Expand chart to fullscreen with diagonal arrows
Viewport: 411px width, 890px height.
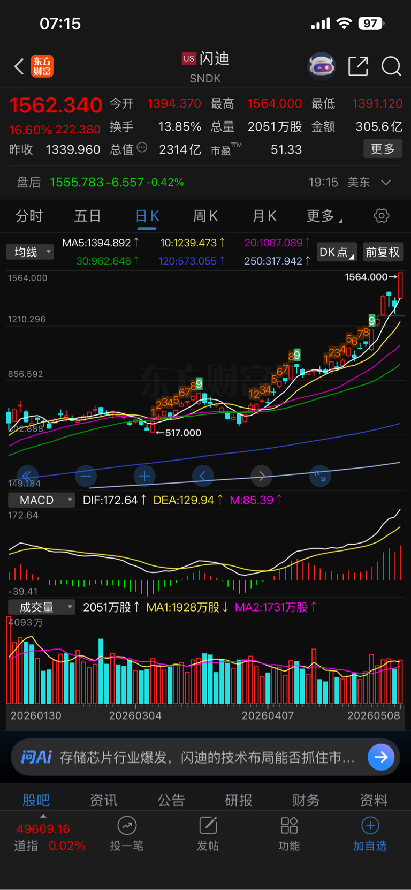tap(320, 475)
